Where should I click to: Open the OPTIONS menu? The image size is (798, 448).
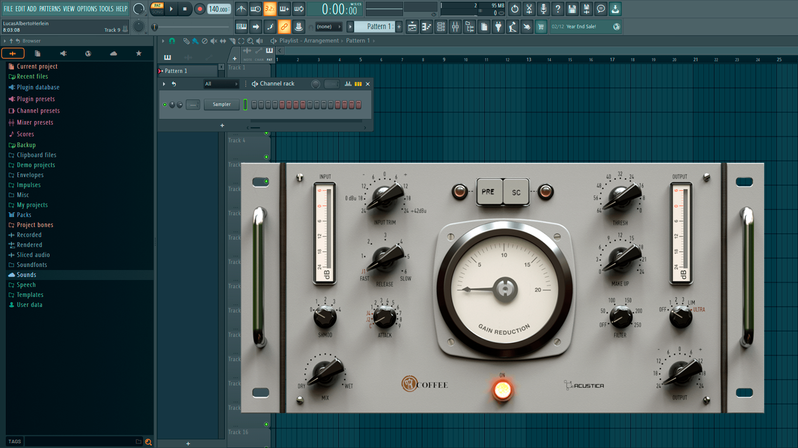87,9
